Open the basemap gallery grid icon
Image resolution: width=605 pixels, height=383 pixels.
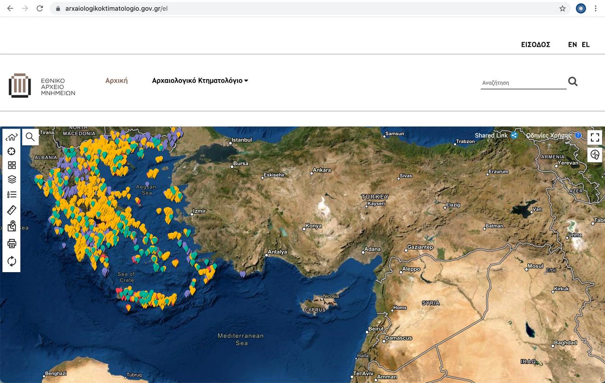tap(12, 165)
